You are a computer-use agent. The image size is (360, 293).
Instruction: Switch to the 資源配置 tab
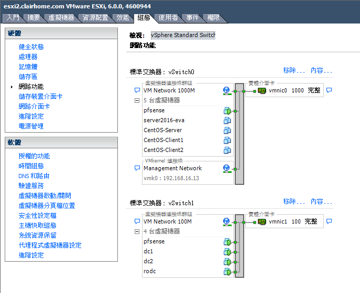click(x=95, y=18)
